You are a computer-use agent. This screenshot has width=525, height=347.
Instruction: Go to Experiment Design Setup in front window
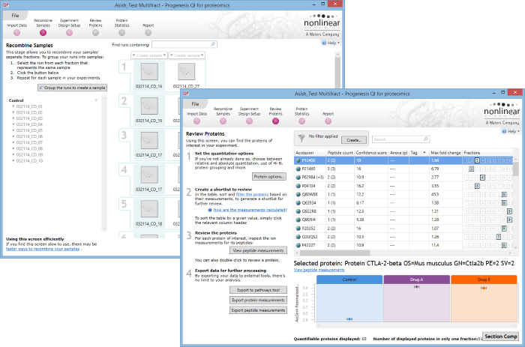tap(250, 121)
